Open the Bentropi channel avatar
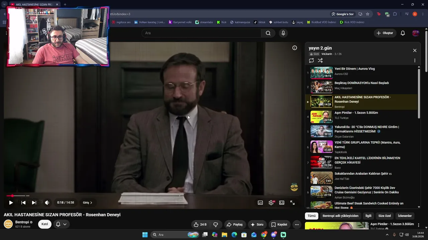This screenshot has height=240, width=428. pyautogui.click(x=8, y=224)
